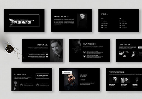
Task: Select the DIGITAL PORTFOLIO subtitle
Action: (x=21, y=20)
